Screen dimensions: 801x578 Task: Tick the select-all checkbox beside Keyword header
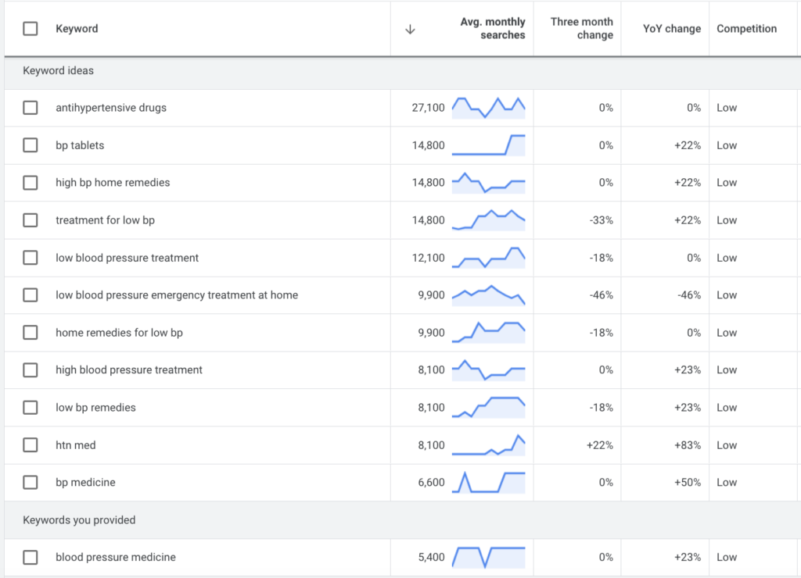31,29
